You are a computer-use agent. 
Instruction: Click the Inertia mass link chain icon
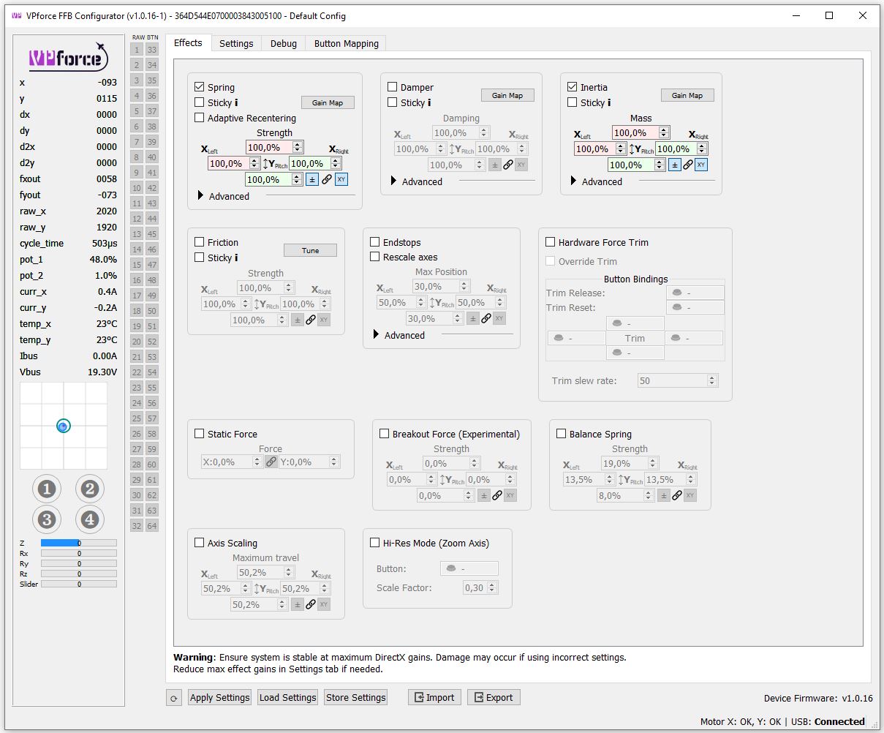point(688,165)
